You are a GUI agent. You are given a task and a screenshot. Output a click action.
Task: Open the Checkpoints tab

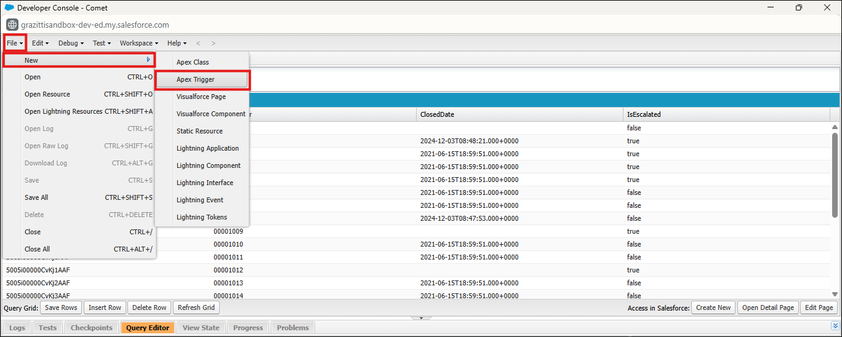click(91, 328)
